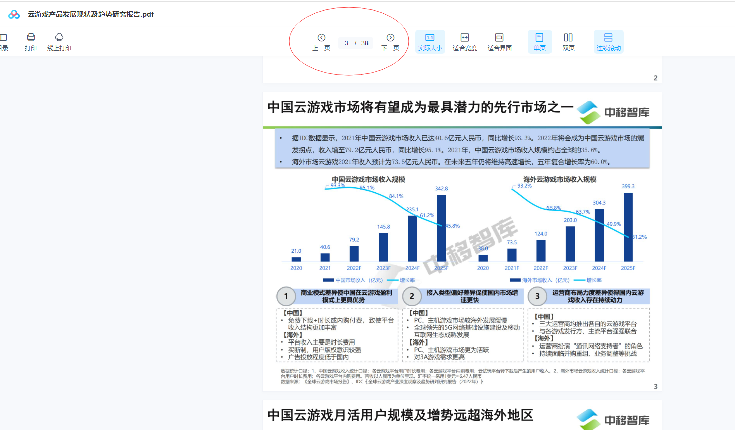Viewport: 735px width, 430px height.
Task: Click the PDF file name in title bar
Action: pos(90,14)
